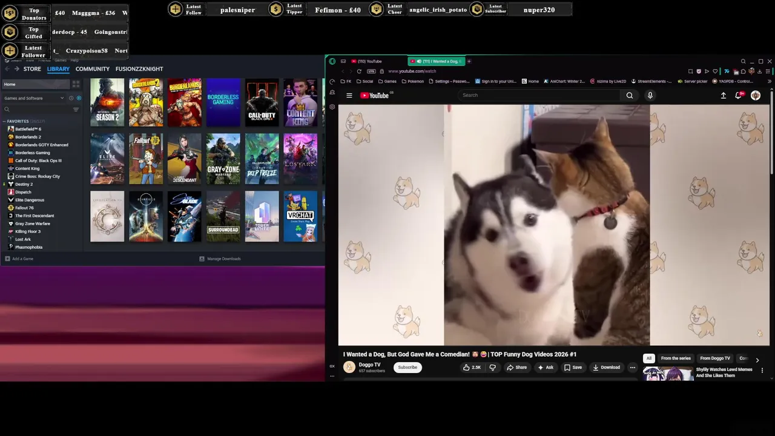Click the browser VPN badge
775x436 pixels.
pyautogui.click(x=371, y=71)
